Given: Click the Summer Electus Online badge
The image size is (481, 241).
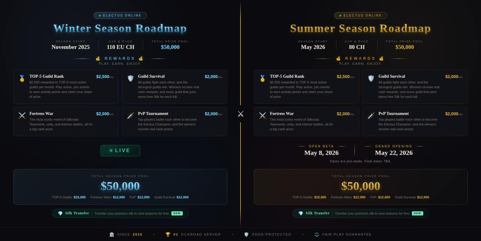Looking at the screenshot, I should (361, 15).
